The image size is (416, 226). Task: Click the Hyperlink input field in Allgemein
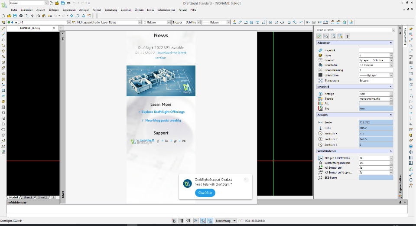376,50
